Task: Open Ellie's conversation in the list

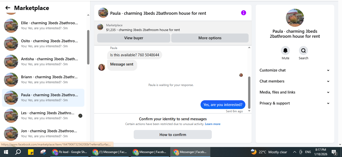Action: pyautogui.click(x=43, y=25)
